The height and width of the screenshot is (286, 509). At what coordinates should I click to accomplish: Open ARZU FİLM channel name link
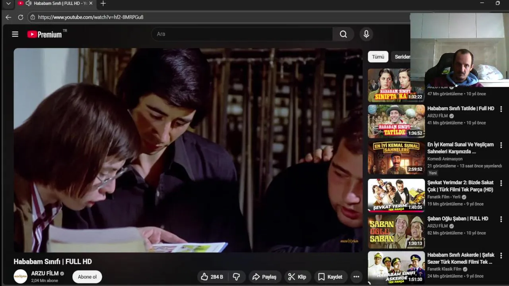point(45,273)
